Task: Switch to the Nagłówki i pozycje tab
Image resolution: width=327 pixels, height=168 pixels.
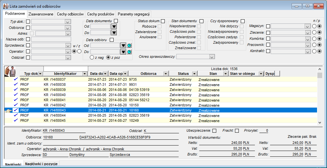Action: point(41,164)
